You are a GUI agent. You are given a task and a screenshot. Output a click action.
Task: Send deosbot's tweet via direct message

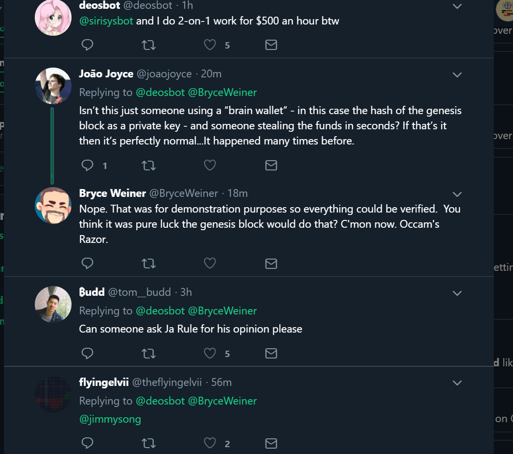point(271,45)
